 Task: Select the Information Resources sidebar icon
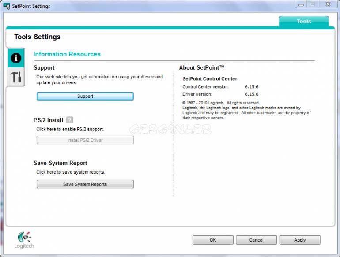point(16,58)
